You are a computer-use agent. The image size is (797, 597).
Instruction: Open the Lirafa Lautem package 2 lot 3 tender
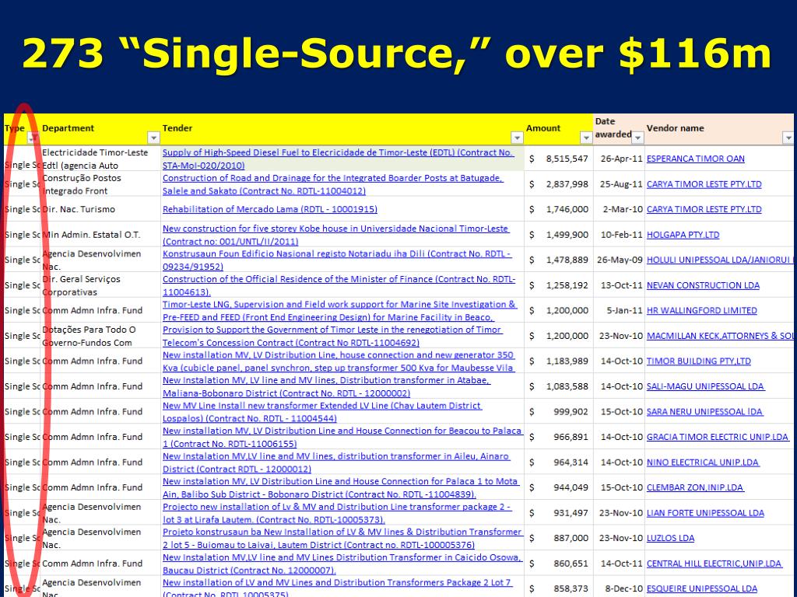[337, 513]
